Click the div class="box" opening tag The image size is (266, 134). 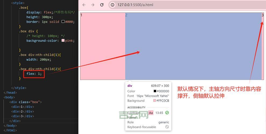point(26,102)
